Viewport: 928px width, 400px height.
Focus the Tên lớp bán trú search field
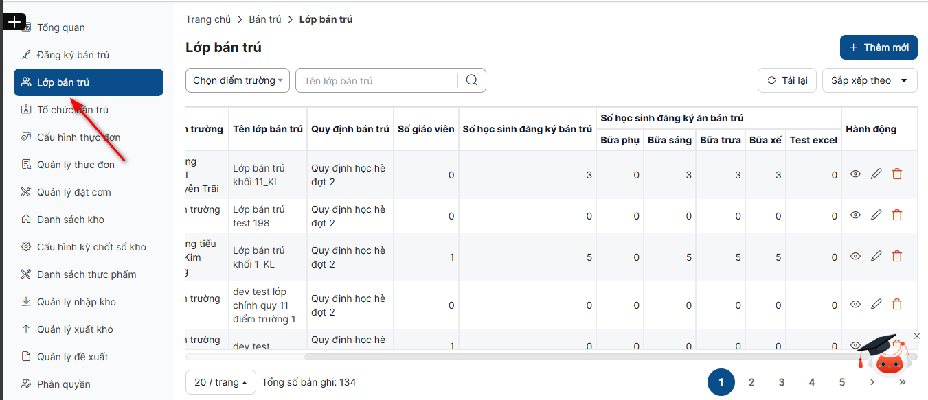point(378,80)
